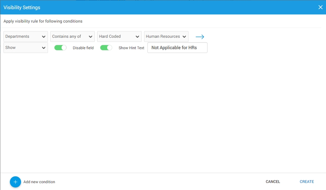Open the Departments dropdown

22,37
